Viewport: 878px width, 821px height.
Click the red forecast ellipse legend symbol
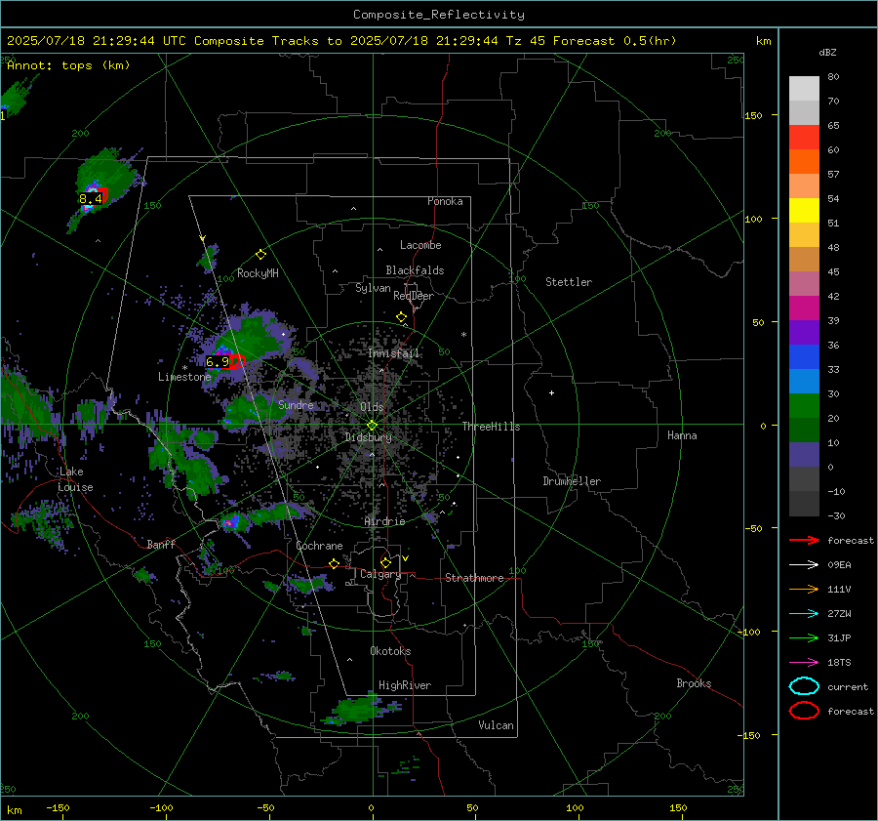[804, 711]
